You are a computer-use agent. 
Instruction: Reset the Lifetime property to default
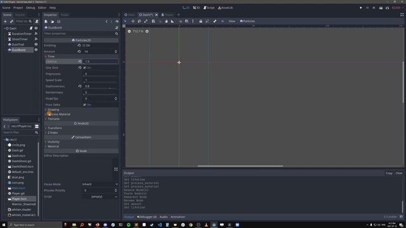point(80,61)
